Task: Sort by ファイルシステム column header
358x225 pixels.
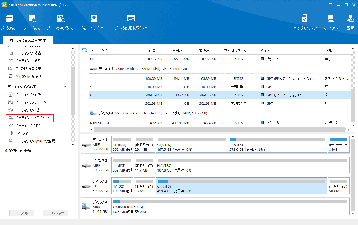Action: (235, 50)
